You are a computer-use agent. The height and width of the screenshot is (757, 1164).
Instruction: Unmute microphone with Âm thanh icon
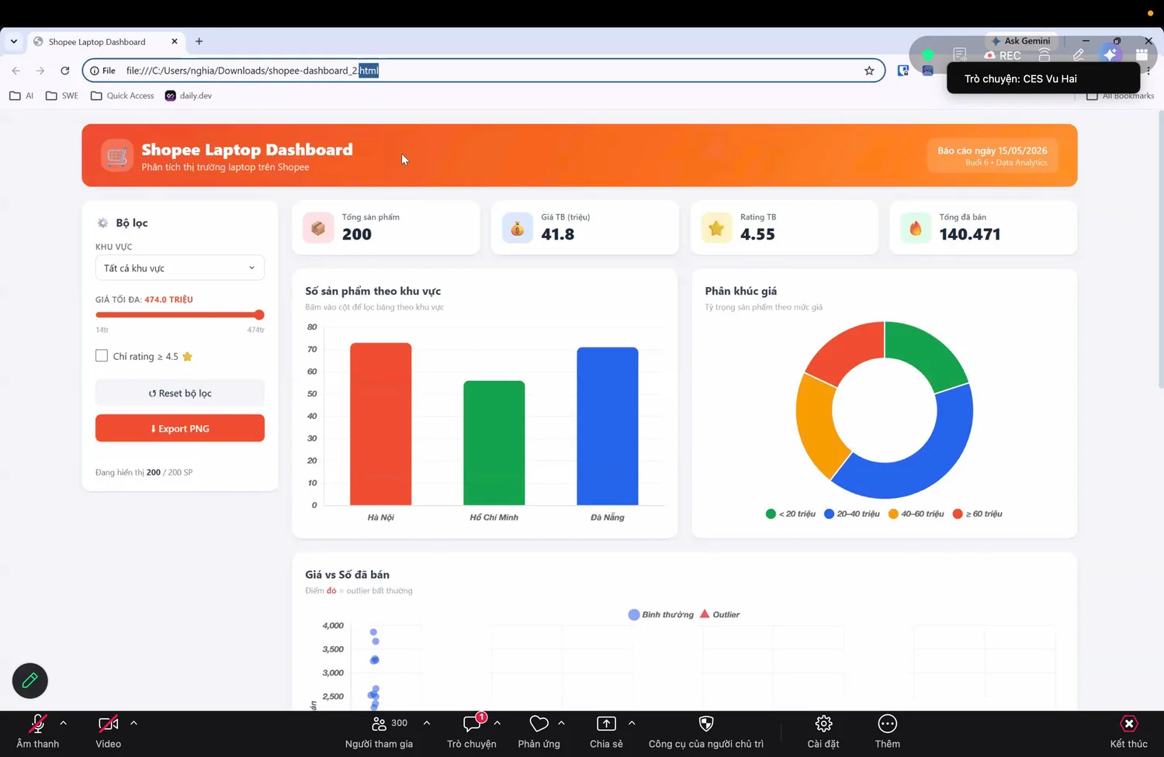click(x=37, y=724)
